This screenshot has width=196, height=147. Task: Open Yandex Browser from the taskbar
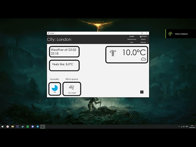point(8,126)
